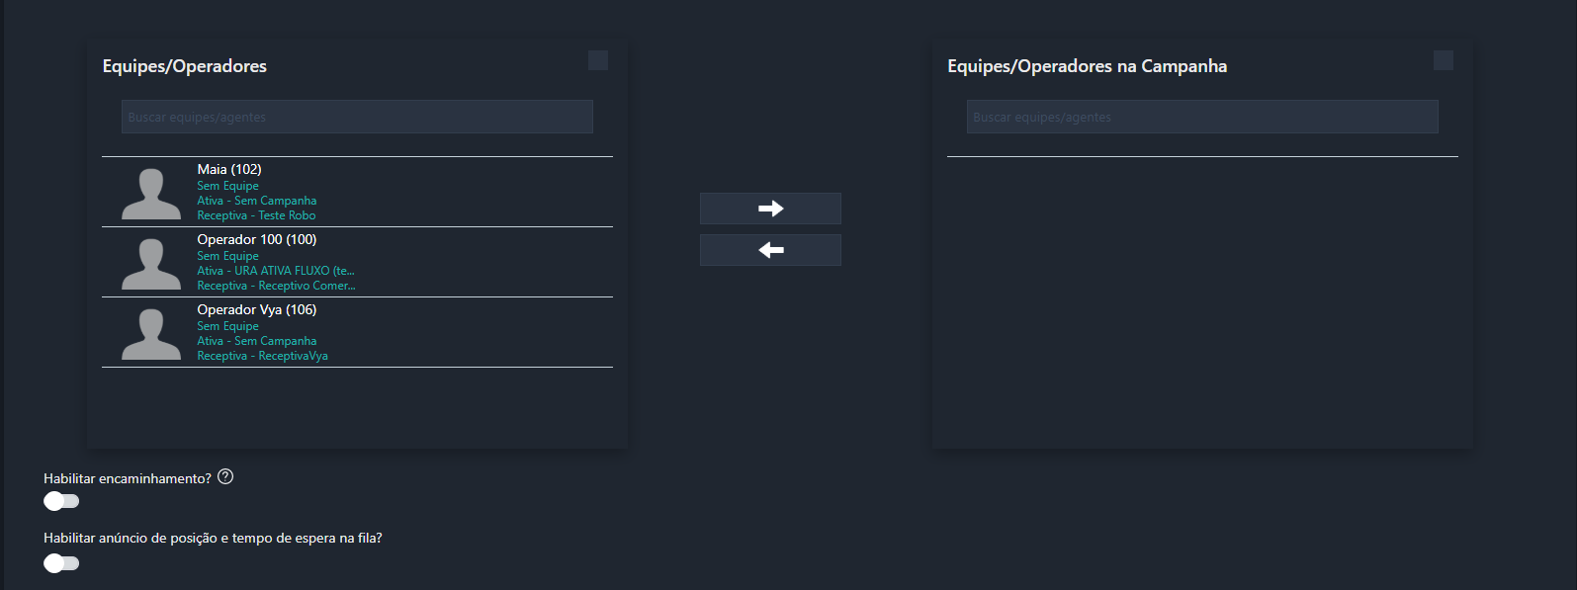This screenshot has height=590, width=1577.
Task: Select the Maia (102) operator name
Action: [229, 170]
